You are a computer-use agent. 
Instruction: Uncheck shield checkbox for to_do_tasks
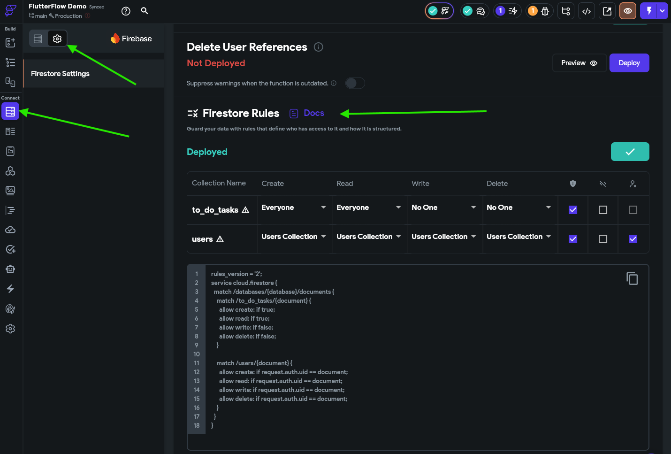573,210
